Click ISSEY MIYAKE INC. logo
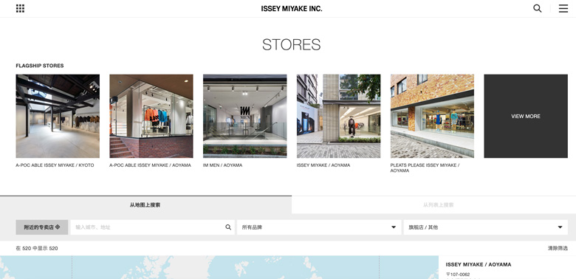 pos(291,8)
